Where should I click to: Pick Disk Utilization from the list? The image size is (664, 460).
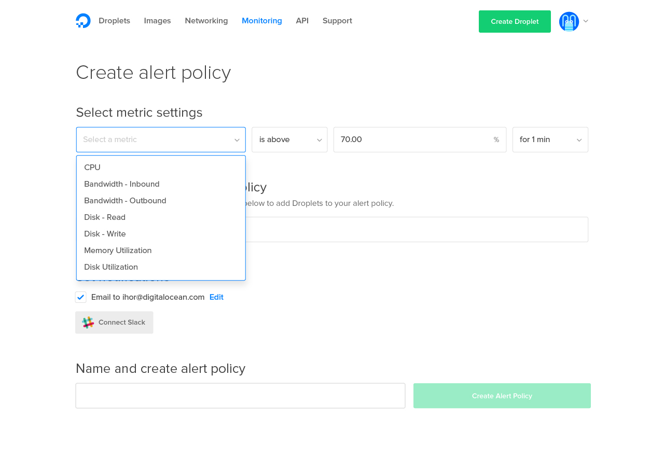coord(111,267)
